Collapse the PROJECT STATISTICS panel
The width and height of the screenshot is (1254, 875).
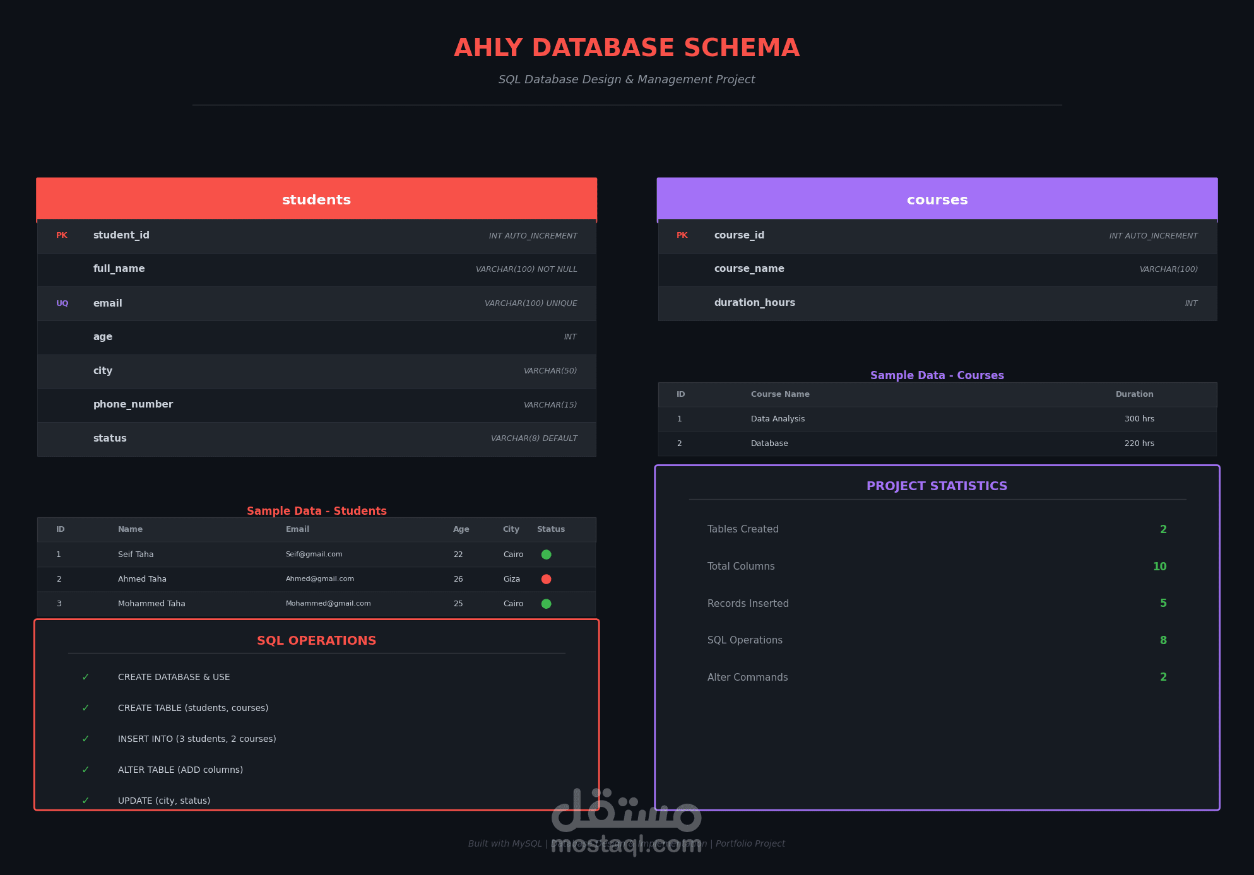[937, 486]
